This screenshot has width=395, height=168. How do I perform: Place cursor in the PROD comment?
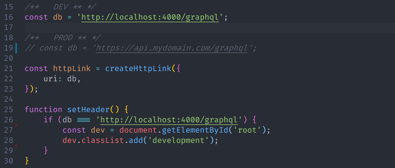click(x=63, y=38)
